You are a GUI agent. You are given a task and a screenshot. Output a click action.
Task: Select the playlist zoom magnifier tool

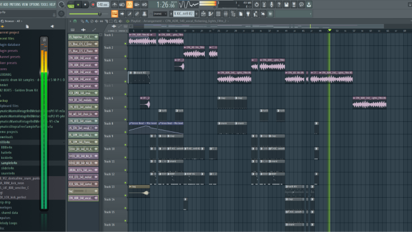pyautogui.click(x=115, y=21)
